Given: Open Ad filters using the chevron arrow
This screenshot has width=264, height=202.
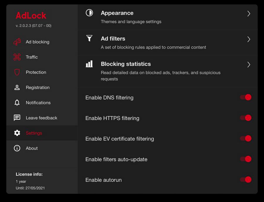Looking at the screenshot, I should pos(249,39).
